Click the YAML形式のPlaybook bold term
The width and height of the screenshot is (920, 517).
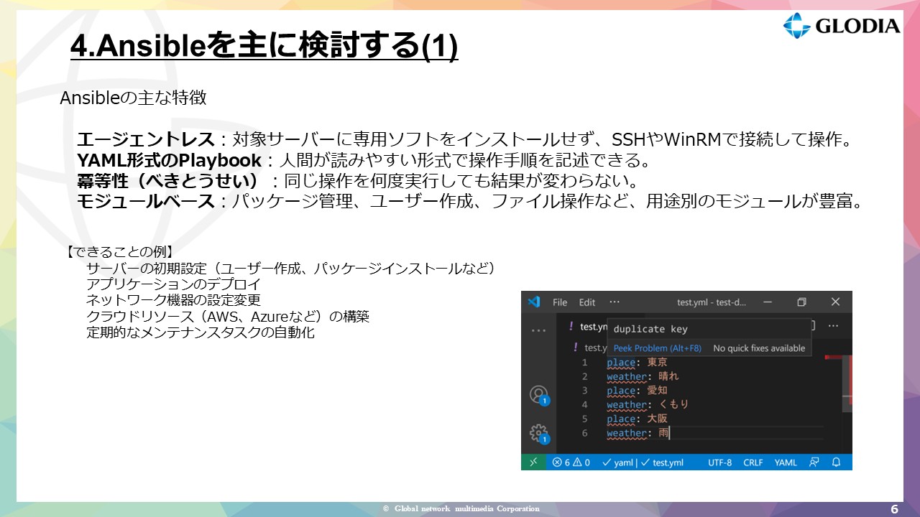(x=169, y=159)
